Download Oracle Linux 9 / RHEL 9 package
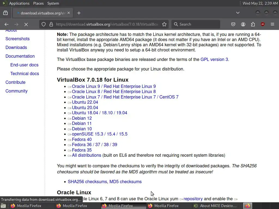 click(114, 86)
